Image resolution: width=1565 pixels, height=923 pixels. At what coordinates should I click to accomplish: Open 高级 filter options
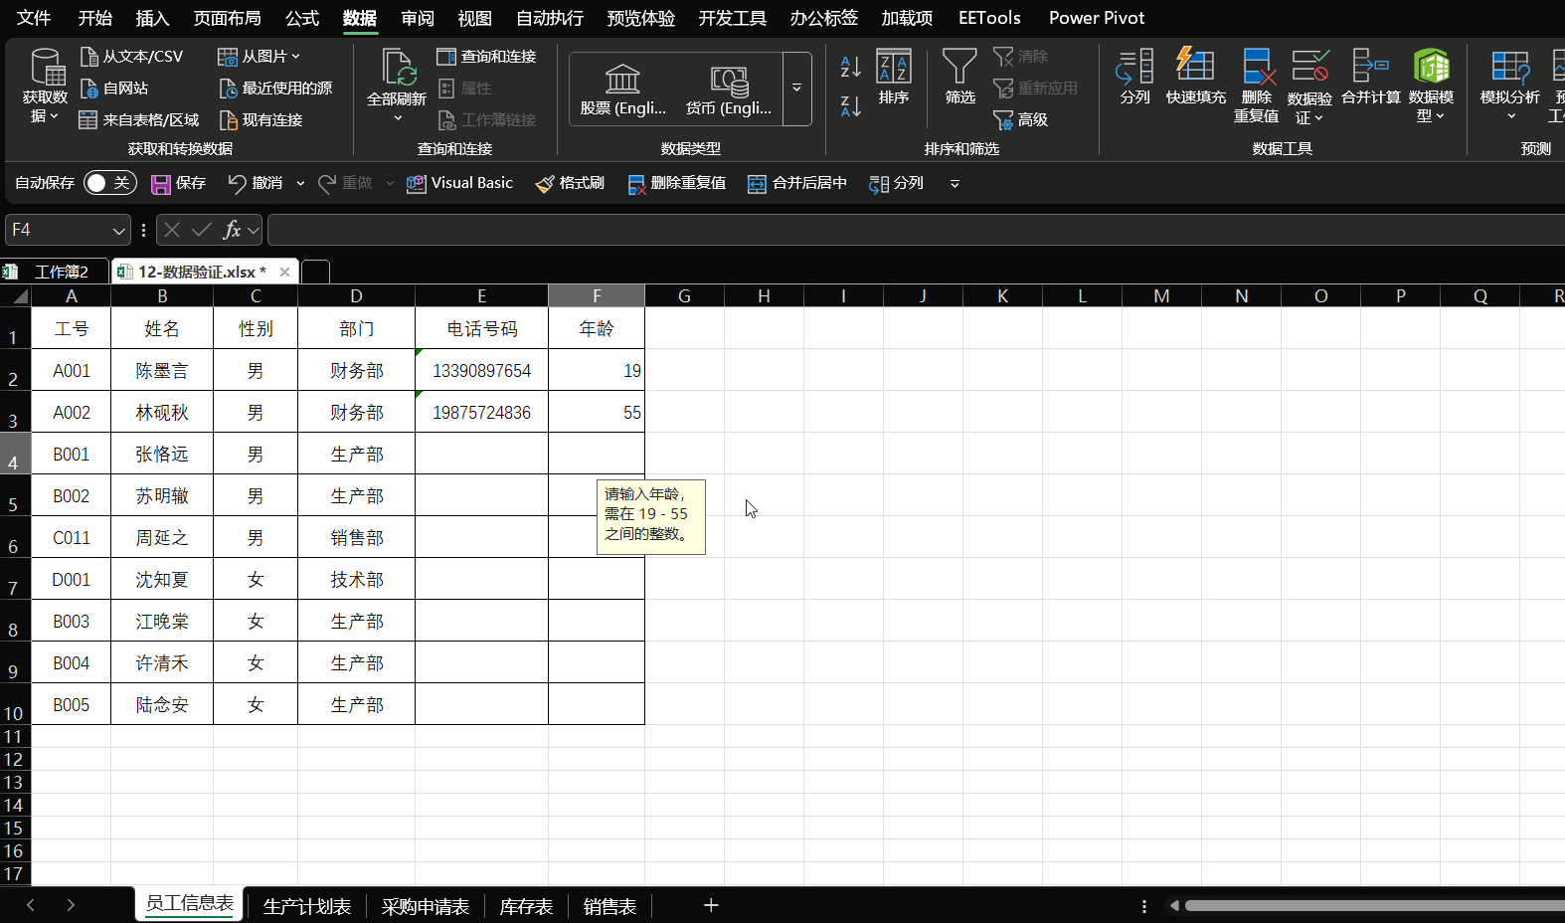pos(1021,120)
